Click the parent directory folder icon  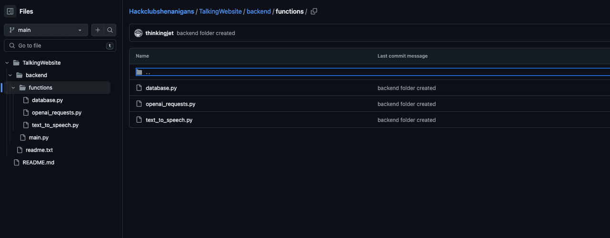[x=139, y=72]
